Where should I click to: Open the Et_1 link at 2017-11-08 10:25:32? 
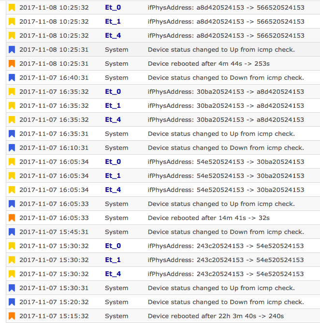pyautogui.click(x=113, y=21)
